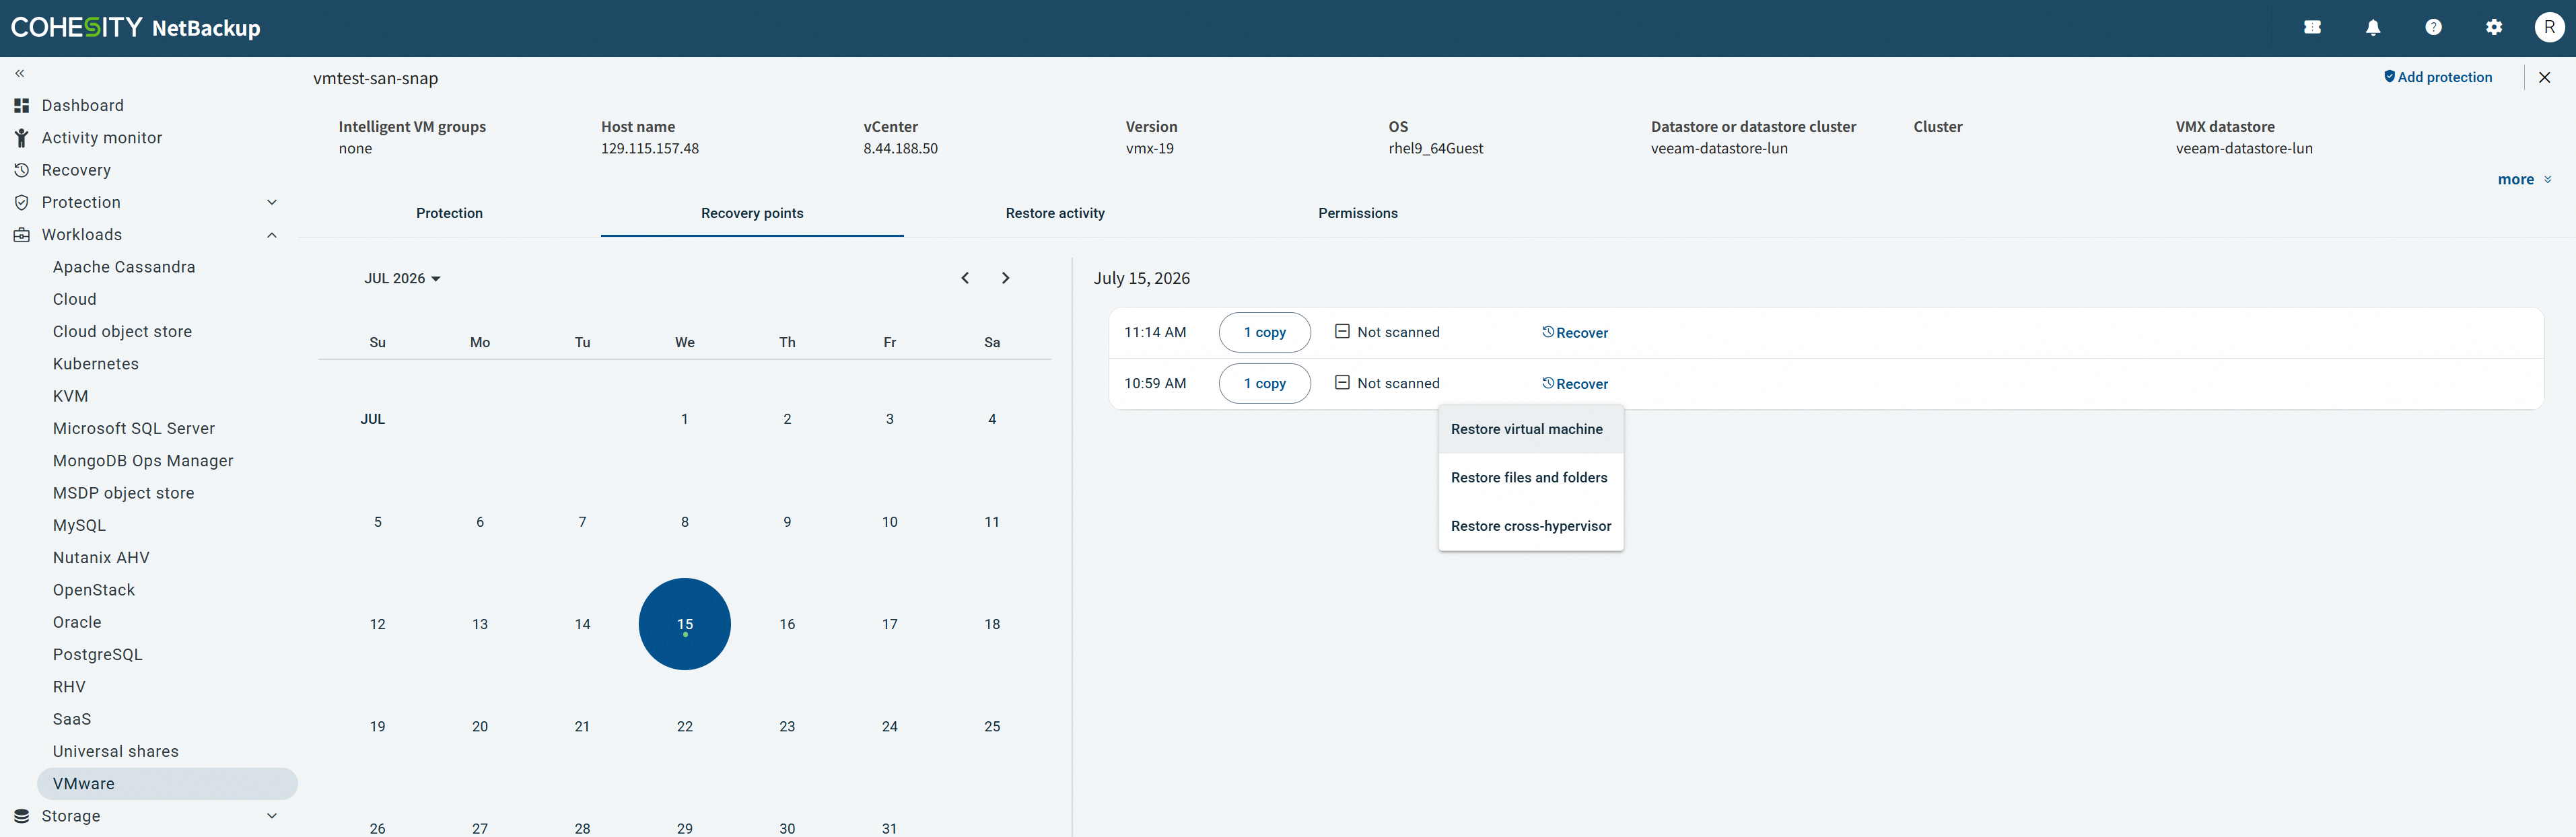Click 1 copy for 11:14 AM
2576x837 pixels.
1265,332
